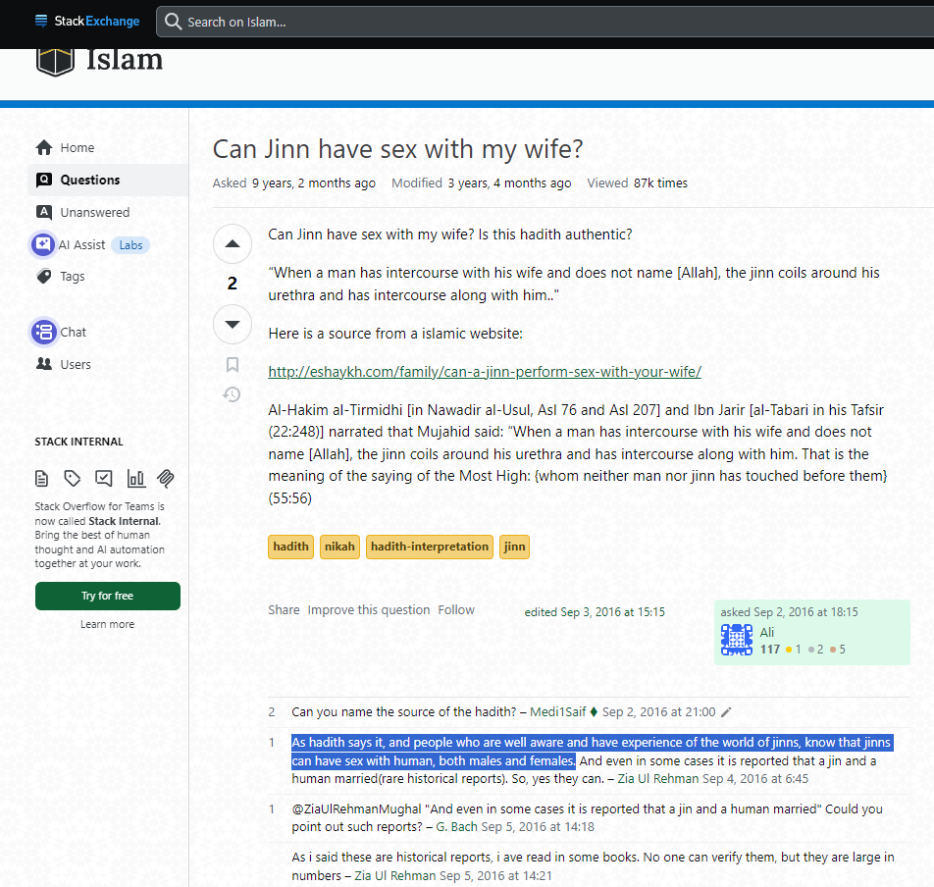Open the eshaykh.com source link
The height and width of the screenshot is (887, 934).
click(x=485, y=372)
